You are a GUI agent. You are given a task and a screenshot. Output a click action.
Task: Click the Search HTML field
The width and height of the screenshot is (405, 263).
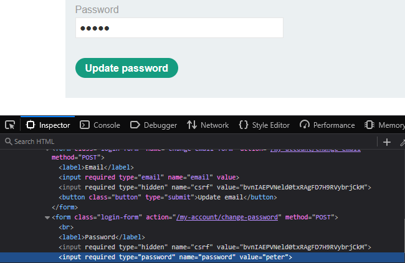click(189, 141)
